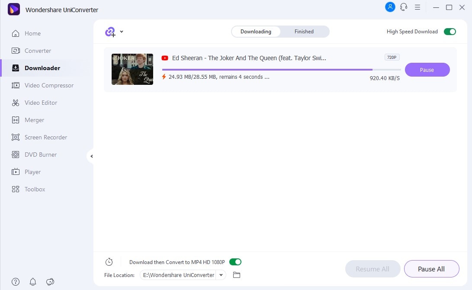Open the Merger section
This screenshot has height=290, width=472.
point(28,120)
